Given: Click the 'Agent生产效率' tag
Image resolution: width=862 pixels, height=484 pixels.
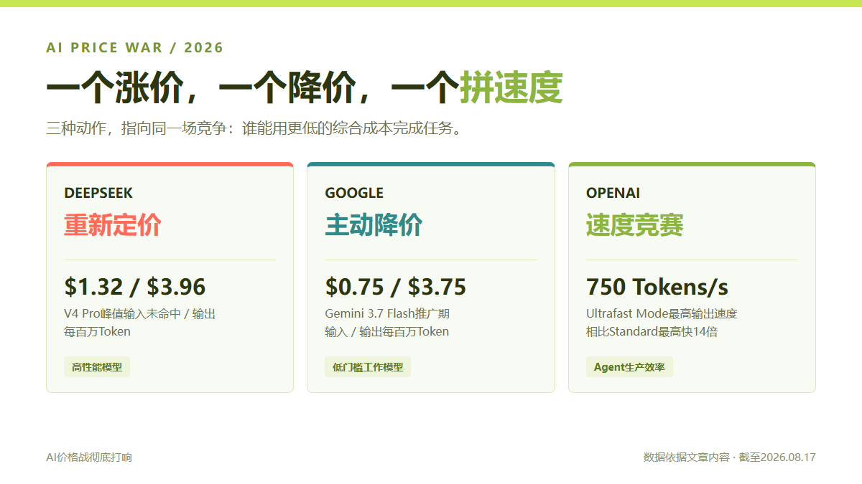Looking at the screenshot, I should pyautogui.click(x=629, y=367).
